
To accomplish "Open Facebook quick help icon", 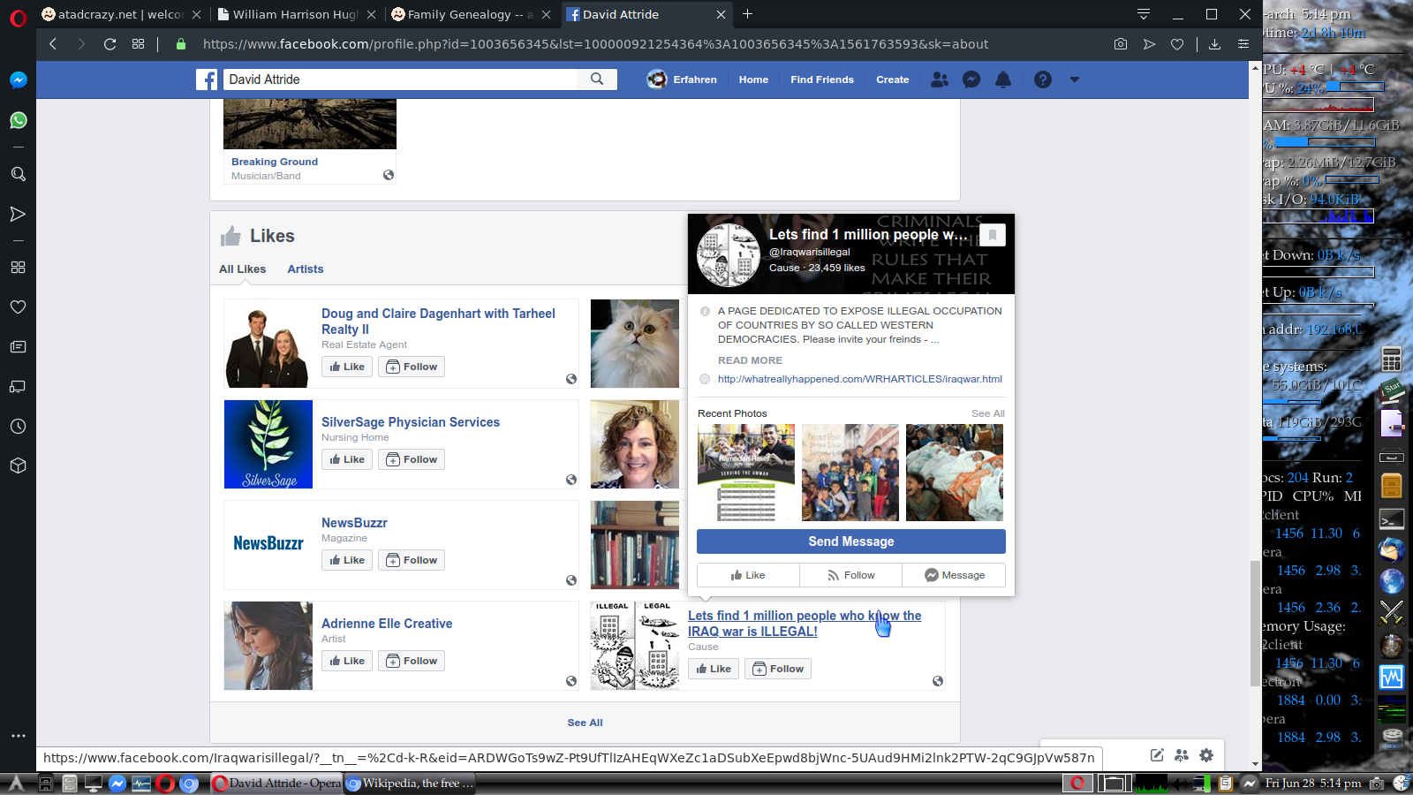I will pos(1043,79).
